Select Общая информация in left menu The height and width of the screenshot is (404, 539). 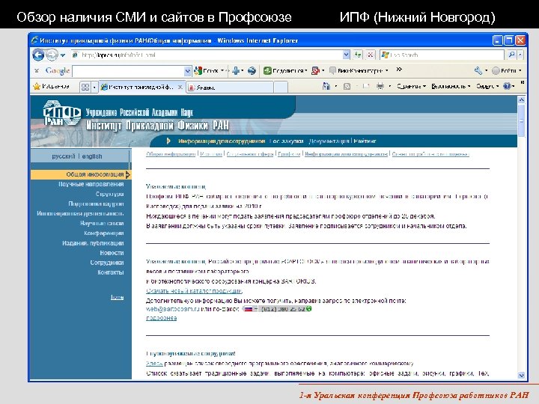click(81, 174)
